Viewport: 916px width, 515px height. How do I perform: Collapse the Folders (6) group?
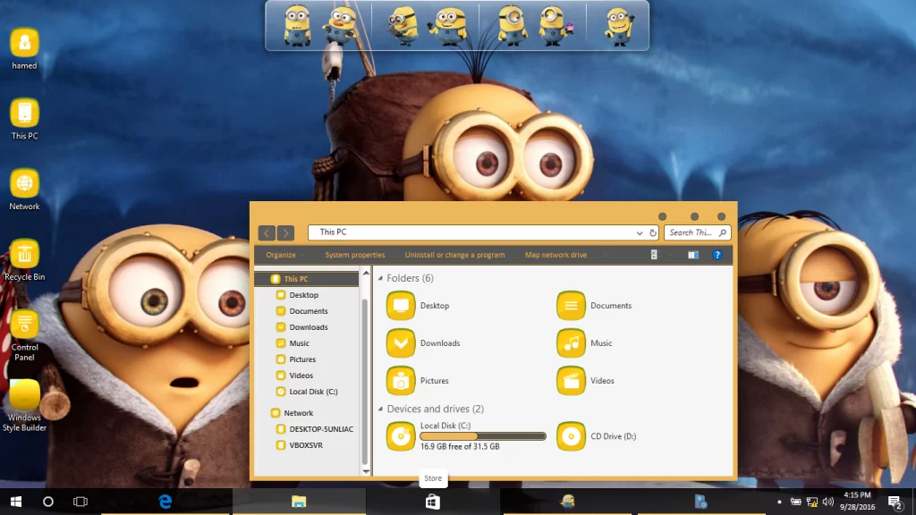[380, 279]
